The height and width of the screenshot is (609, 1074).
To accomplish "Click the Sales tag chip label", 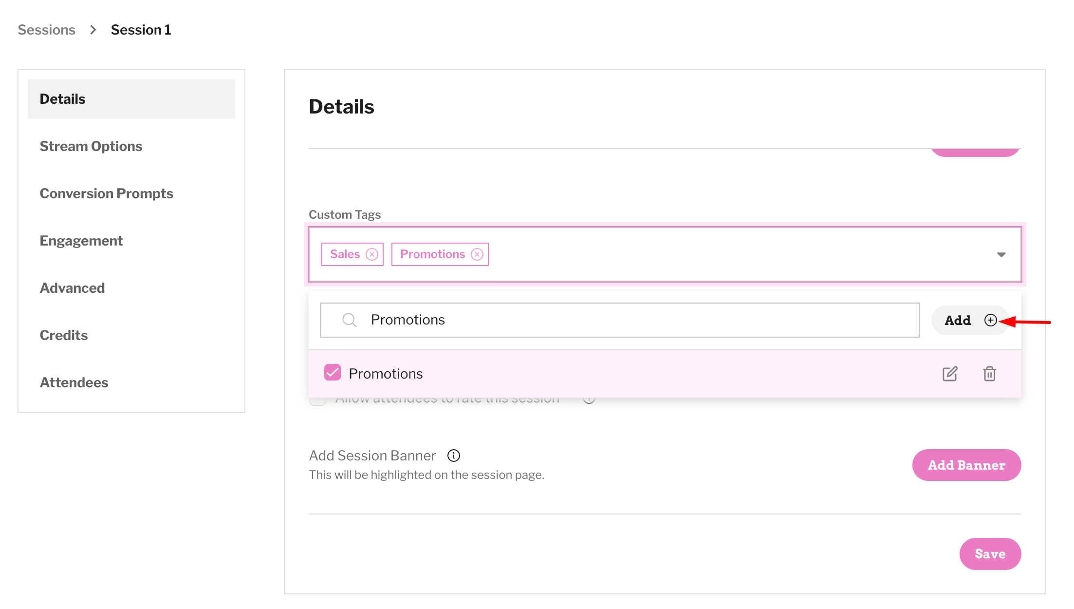I will [x=345, y=254].
